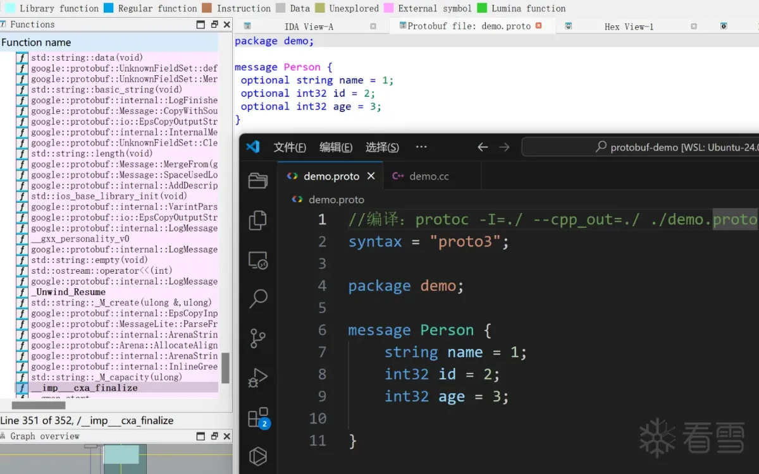Image resolution: width=759 pixels, height=474 pixels.
Task: Undock the Graph overview panel
Action: coord(214,436)
